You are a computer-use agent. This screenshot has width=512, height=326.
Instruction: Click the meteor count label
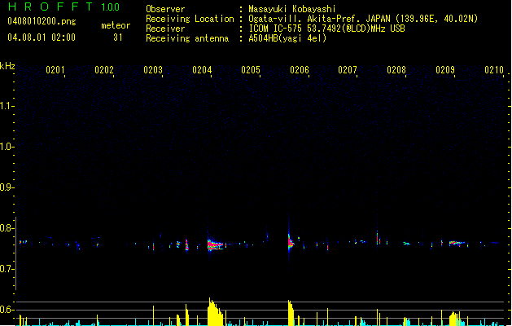(x=116, y=25)
